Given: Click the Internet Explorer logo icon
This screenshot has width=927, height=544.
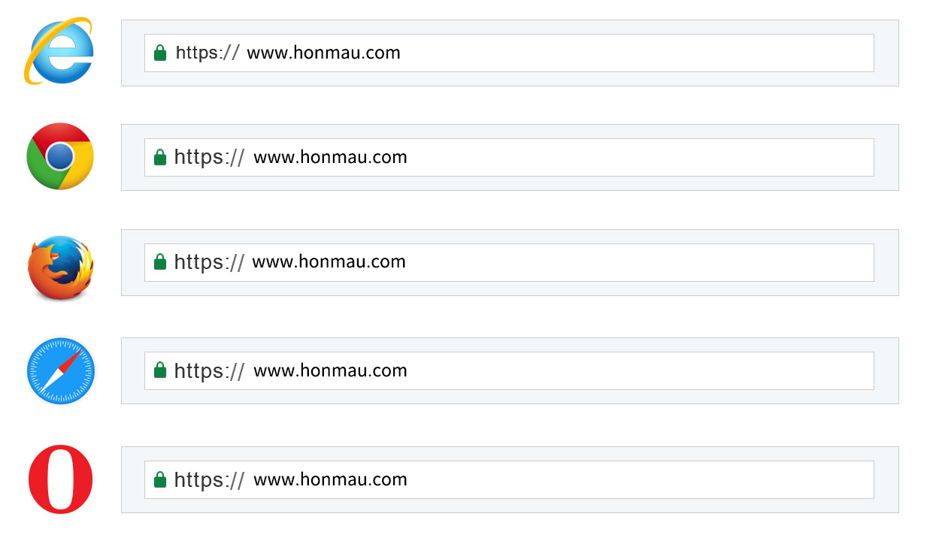Looking at the screenshot, I should pyautogui.click(x=59, y=52).
